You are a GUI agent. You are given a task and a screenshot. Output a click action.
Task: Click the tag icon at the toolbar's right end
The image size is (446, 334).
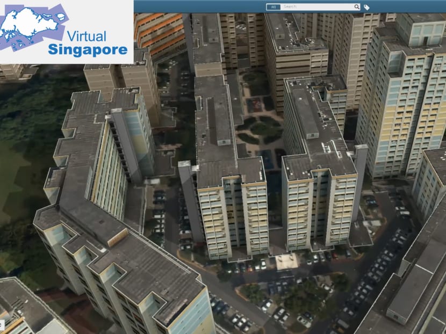tap(366, 6)
